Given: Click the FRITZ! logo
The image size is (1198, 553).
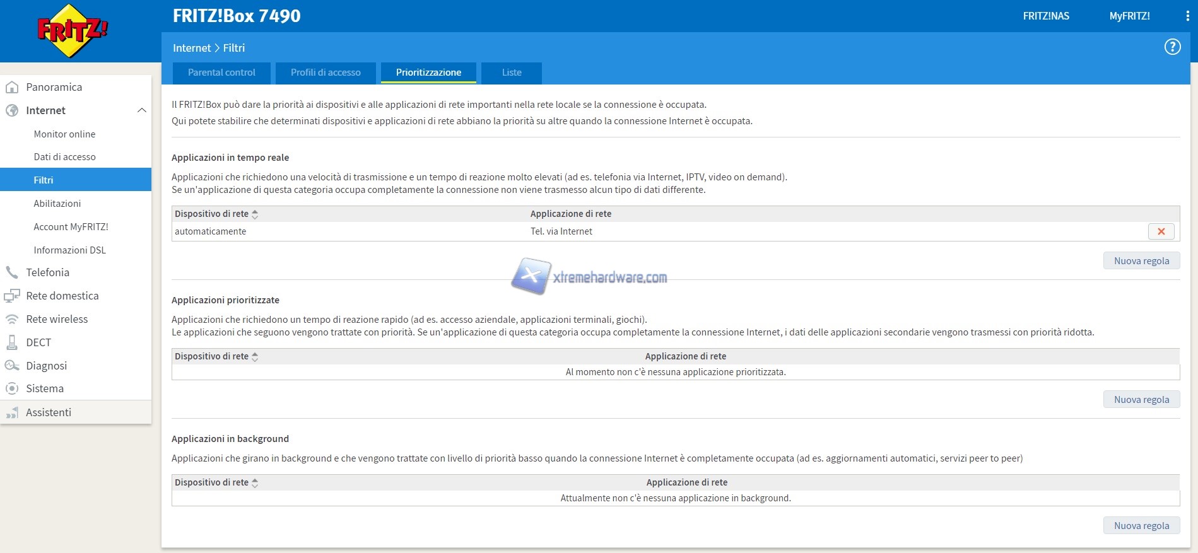Looking at the screenshot, I should [73, 31].
